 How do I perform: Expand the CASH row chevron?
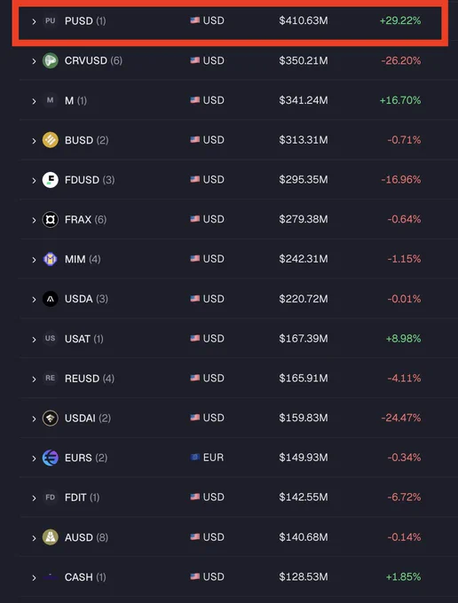[x=34, y=577]
